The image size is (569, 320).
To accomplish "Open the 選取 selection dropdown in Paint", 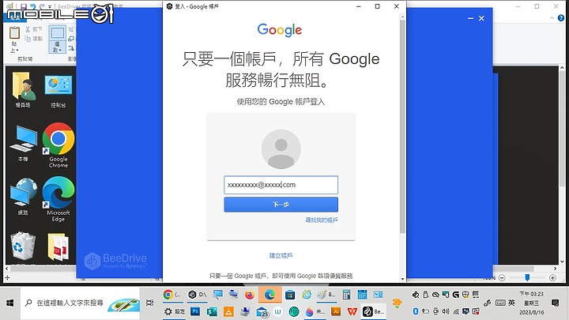I will (x=58, y=47).
